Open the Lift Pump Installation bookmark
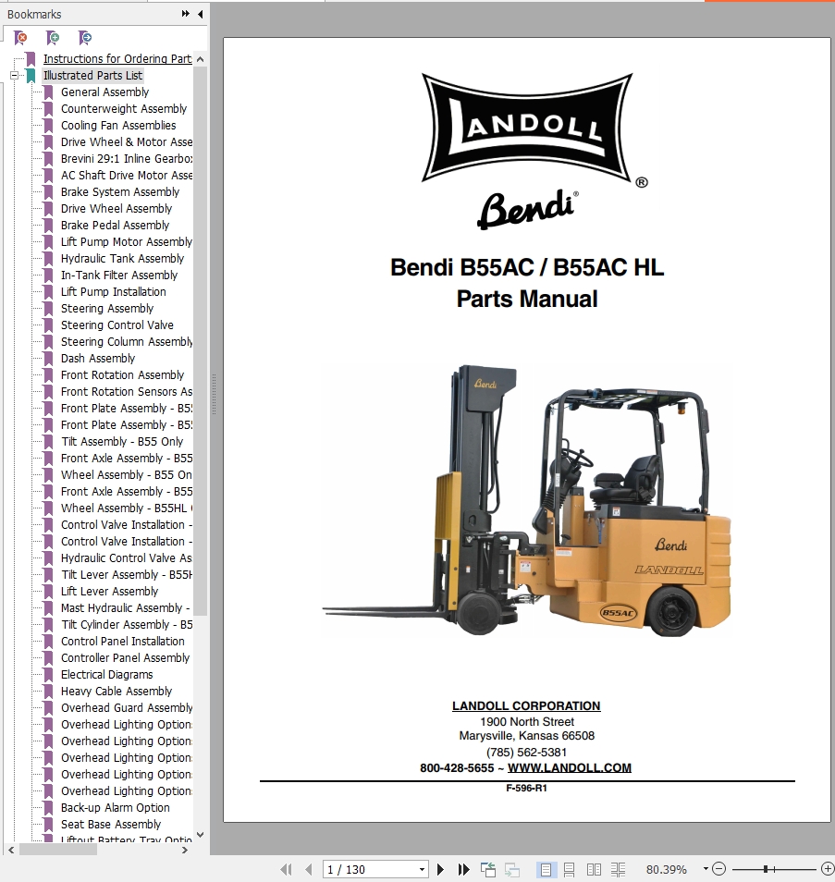The width and height of the screenshot is (835, 882). click(113, 292)
